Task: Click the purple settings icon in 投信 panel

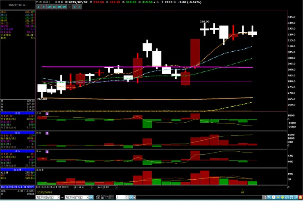Action: pyautogui.click(x=47, y=133)
